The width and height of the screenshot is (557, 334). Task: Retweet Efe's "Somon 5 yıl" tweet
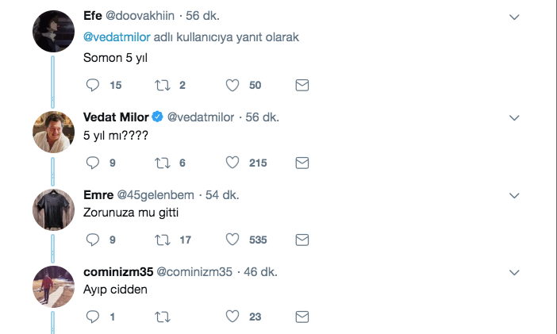(x=163, y=85)
